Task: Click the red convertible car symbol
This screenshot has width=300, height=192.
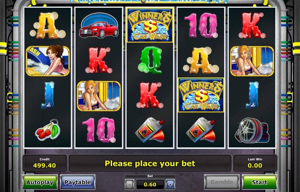Action: pyautogui.click(x=99, y=26)
